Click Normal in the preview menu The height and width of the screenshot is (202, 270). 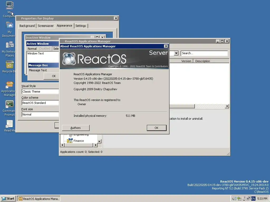(x=32, y=49)
